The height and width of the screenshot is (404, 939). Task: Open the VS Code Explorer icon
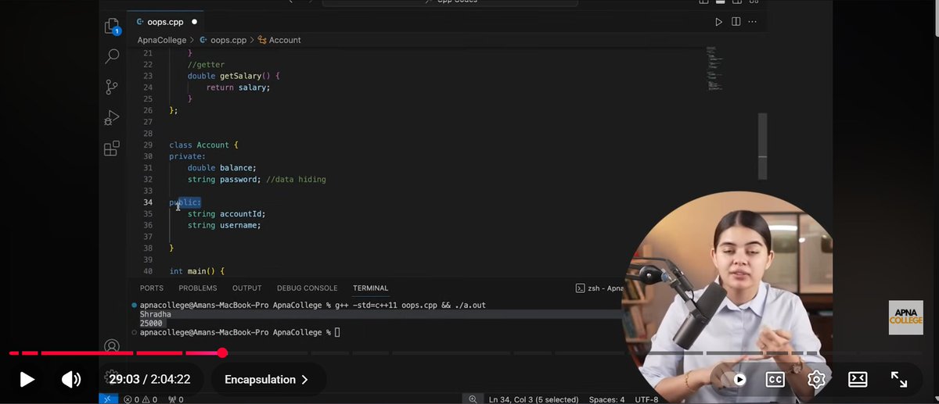112,27
